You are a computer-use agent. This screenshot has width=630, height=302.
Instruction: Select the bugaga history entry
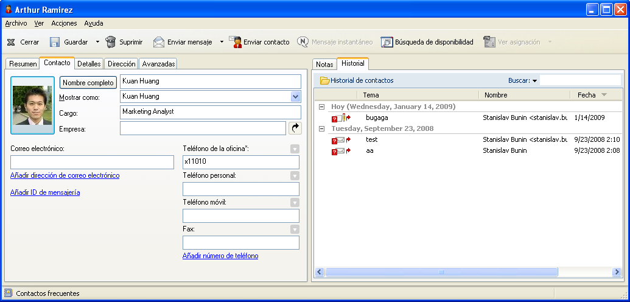point(468,118)
